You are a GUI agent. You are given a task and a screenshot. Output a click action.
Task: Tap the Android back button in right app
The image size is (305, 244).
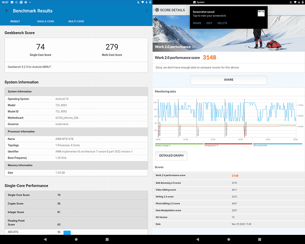tap(197, 239)
